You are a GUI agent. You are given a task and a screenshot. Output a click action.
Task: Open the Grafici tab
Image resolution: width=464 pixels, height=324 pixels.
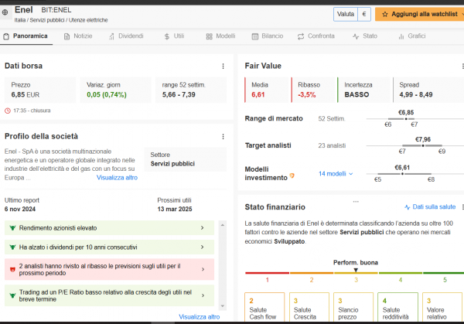point(412,36)
